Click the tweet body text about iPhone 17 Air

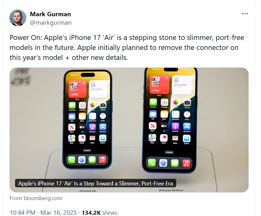(x=127, y=48)
